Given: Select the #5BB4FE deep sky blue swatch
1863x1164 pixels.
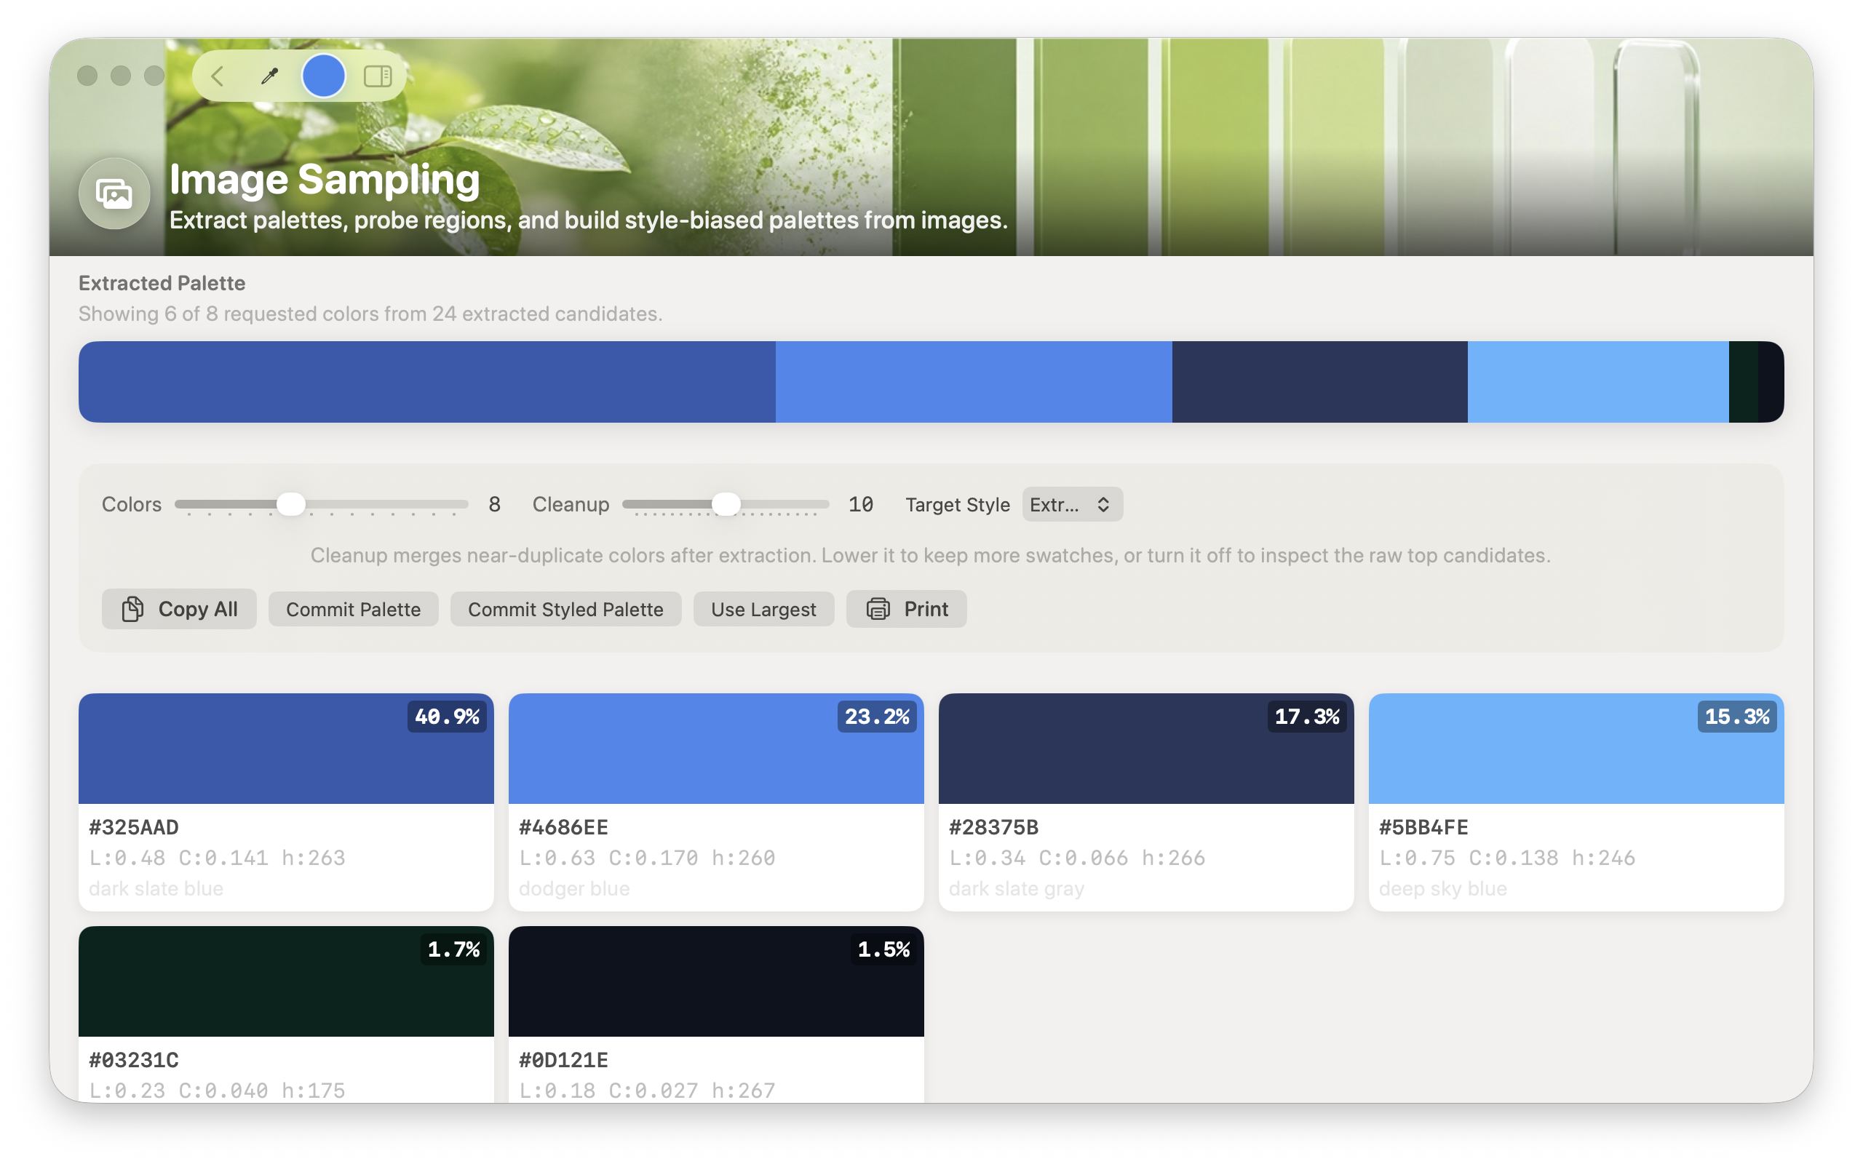Looking at the screenshot, I should [1576, 802].
